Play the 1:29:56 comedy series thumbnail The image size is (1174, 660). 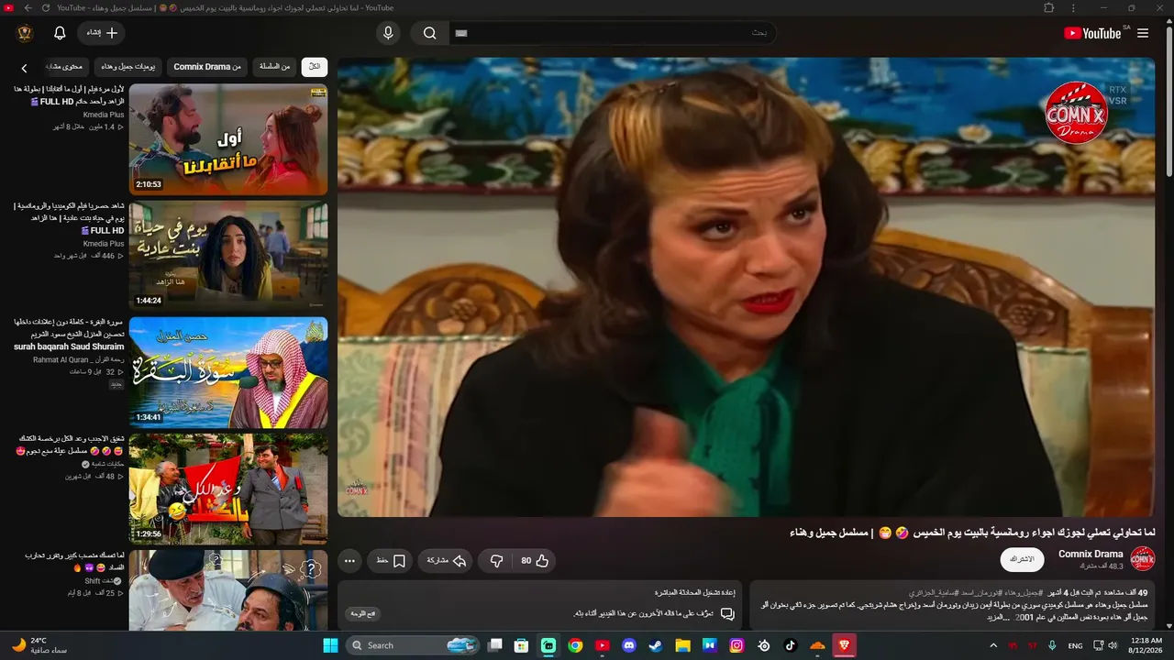click(x=228, y=489)
